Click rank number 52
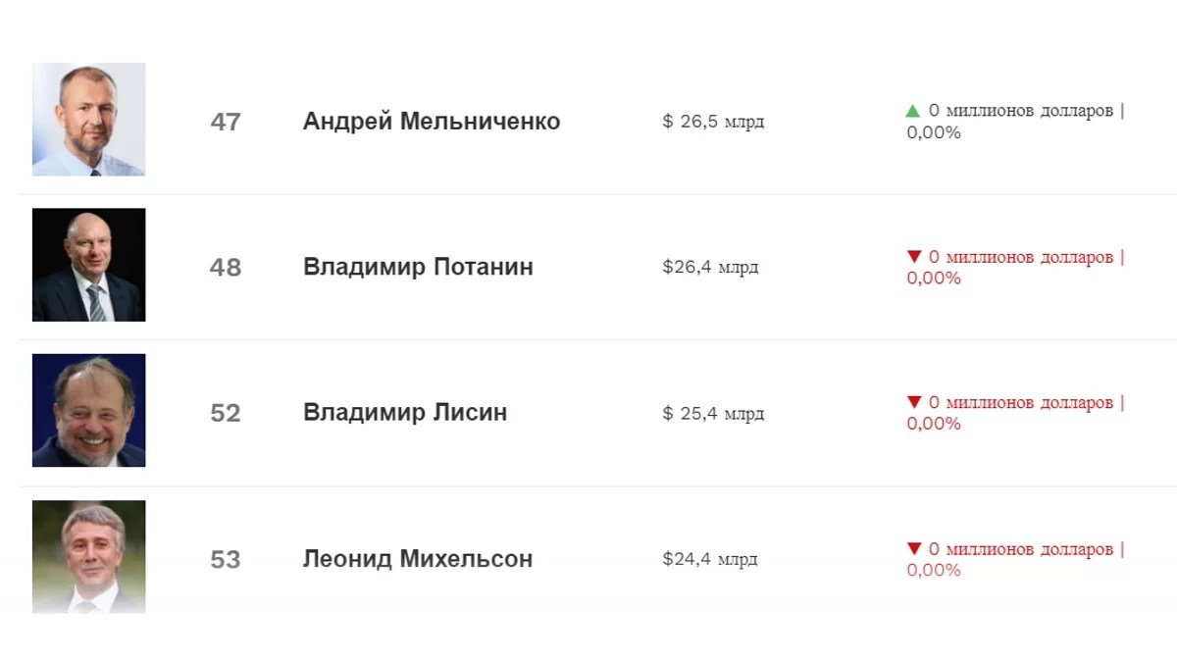1177x662 pixels. [x=226, y=414]
